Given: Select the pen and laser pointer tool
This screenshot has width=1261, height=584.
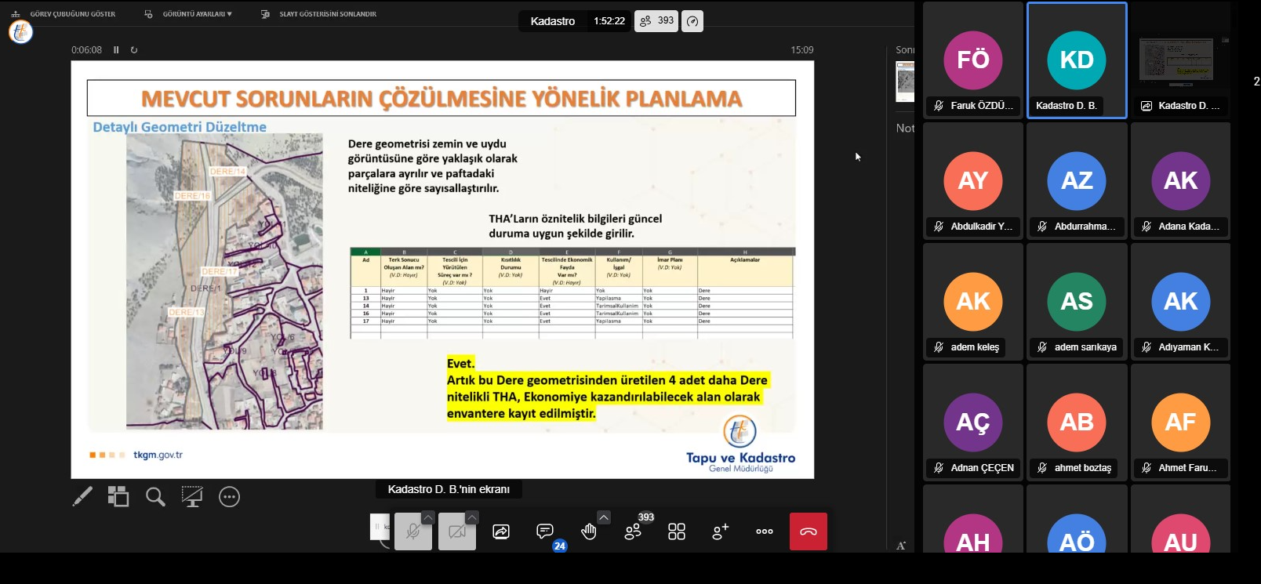Looking at the screenshot, I should click(x=82, y=496).
